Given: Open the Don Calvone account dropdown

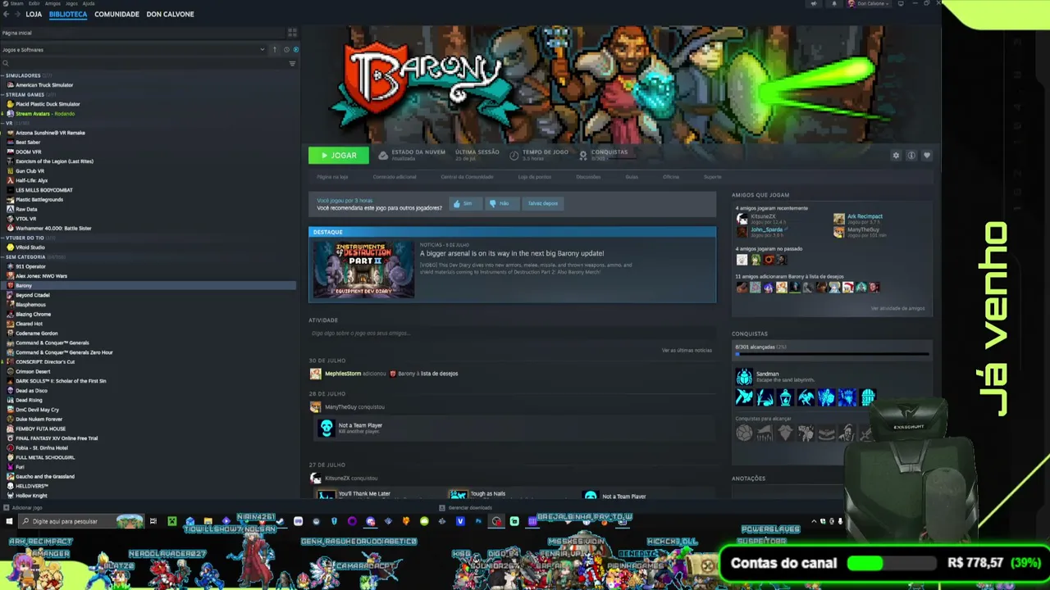Looking at the screenshot, I should 870,4.
